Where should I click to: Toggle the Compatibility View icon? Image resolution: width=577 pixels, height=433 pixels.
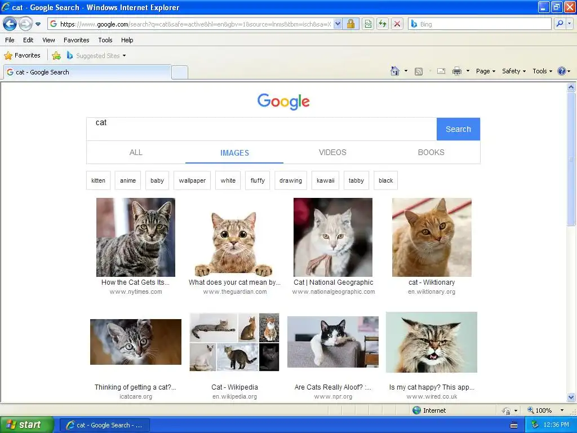tap(368, 24)
